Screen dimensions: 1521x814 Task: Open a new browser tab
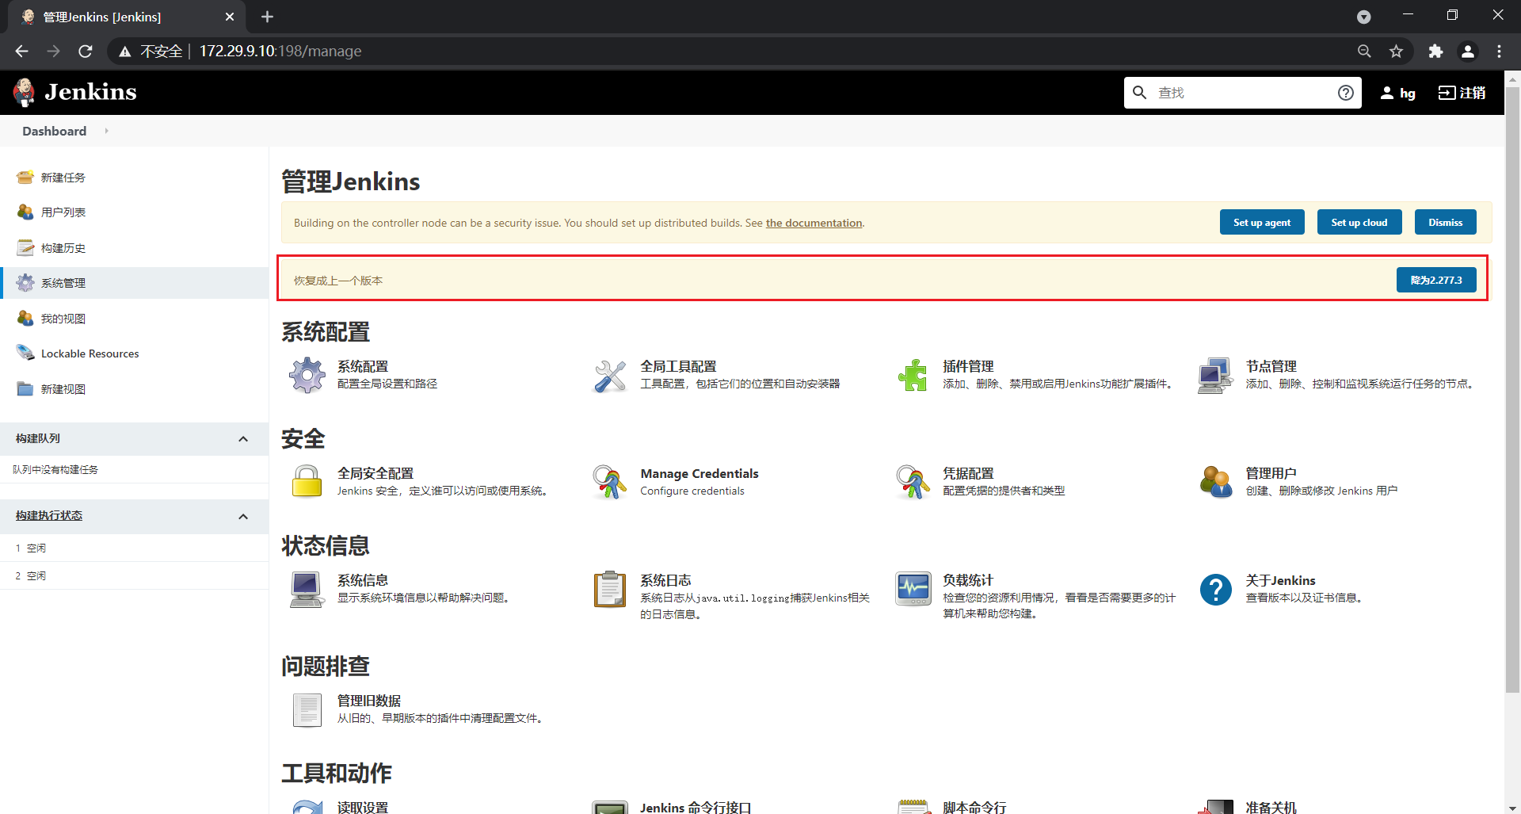click(267, 17)
